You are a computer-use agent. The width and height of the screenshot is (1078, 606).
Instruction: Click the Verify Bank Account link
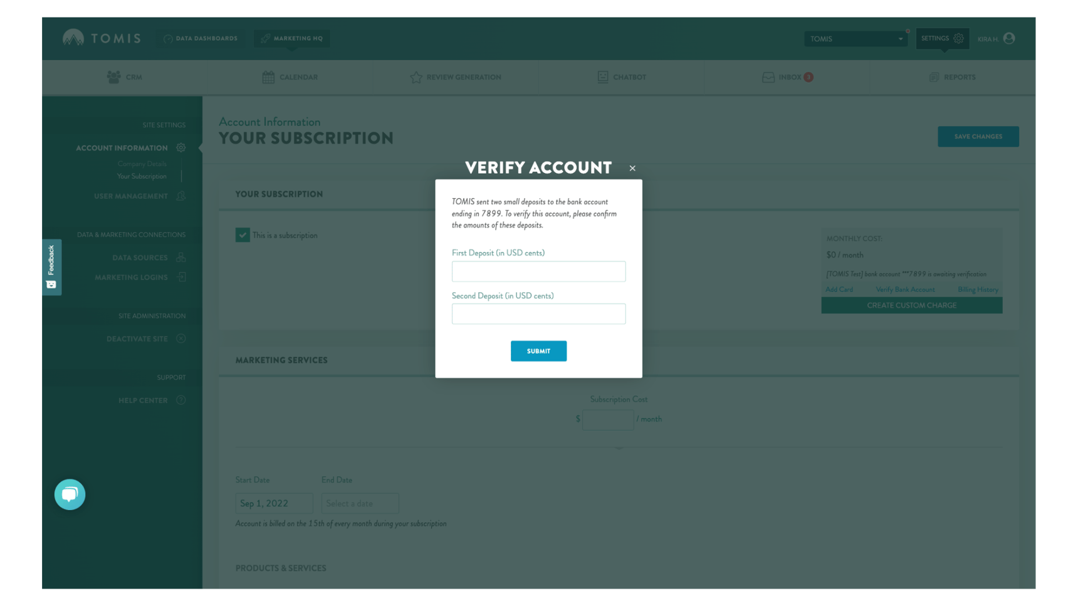pos(905,289)
